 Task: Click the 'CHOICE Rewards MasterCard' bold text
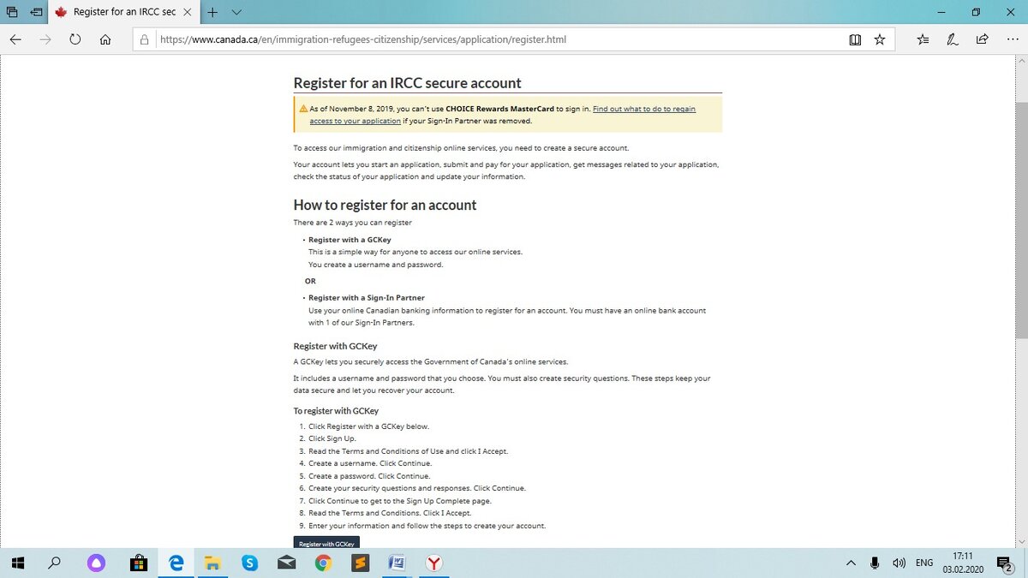(x=499, y=109)
